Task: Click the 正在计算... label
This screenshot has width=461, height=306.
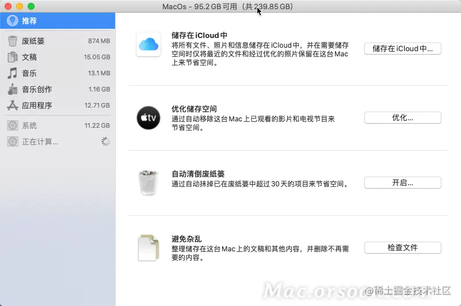Action: tap(40, 141)
